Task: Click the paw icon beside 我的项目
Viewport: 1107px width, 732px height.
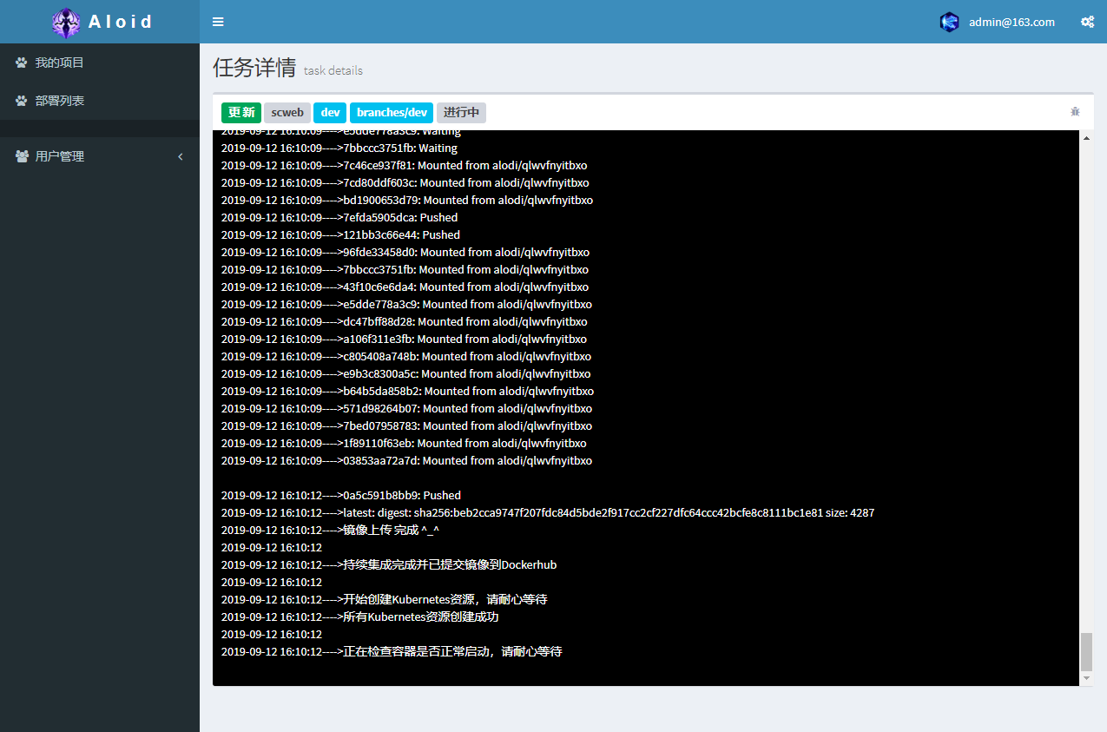Action: click(x=22, y=63)
